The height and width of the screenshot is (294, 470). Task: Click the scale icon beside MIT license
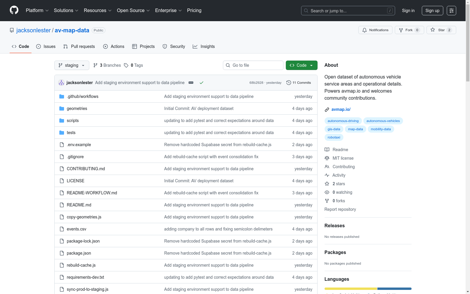pos(327,158)
